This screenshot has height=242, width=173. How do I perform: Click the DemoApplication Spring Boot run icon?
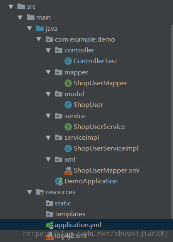click(59, 181)
